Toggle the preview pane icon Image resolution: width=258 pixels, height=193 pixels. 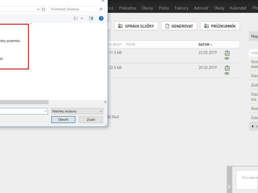(91, 18)
